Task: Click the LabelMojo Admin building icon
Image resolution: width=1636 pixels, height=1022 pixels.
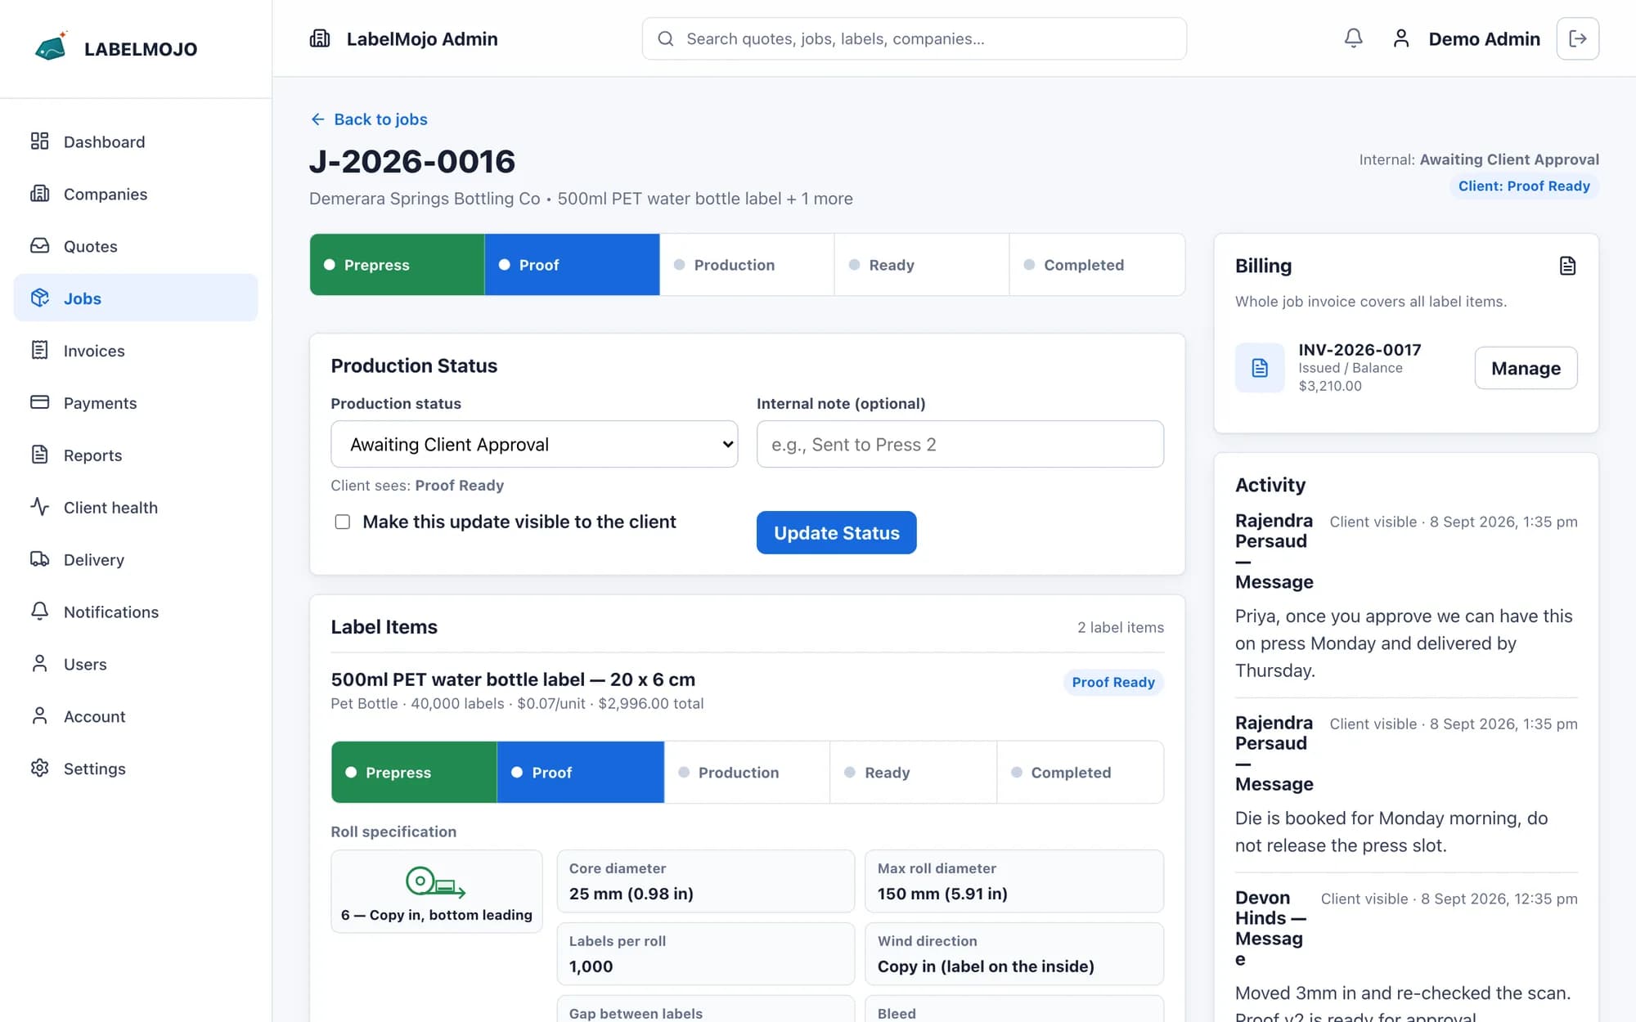Action: pyautogui.click(x=320, y=38)
